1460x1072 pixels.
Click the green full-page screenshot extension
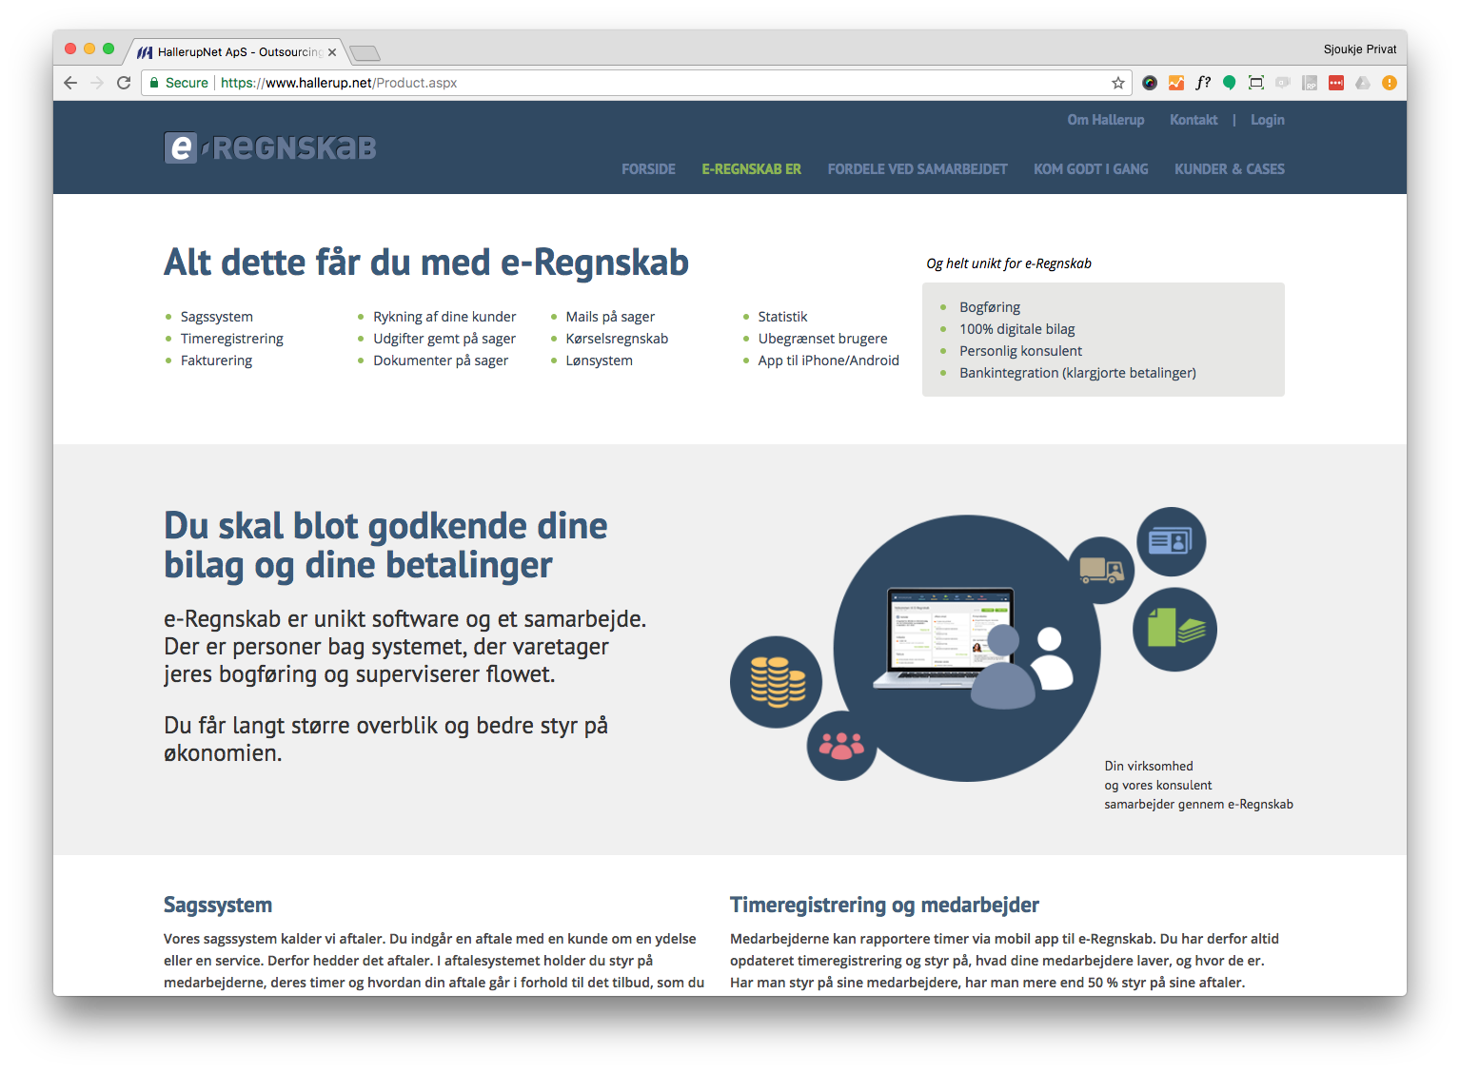1256,83
